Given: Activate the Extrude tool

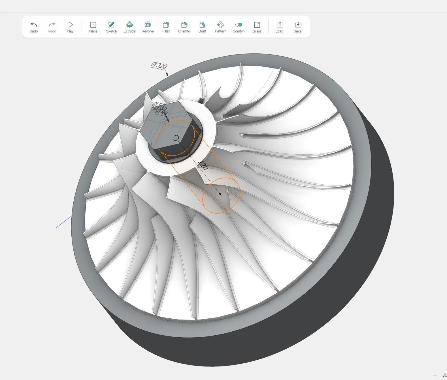Looking at the screenshot, I should click(x=129, y=27).
